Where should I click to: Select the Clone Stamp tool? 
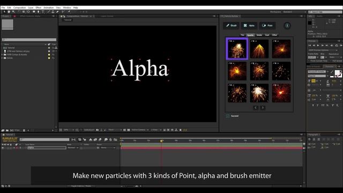click(53, 12)
